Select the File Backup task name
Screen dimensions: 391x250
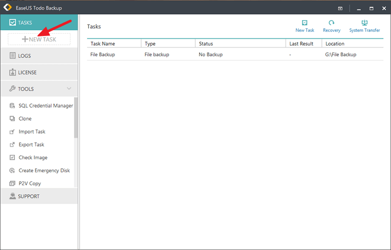[102, 54]
